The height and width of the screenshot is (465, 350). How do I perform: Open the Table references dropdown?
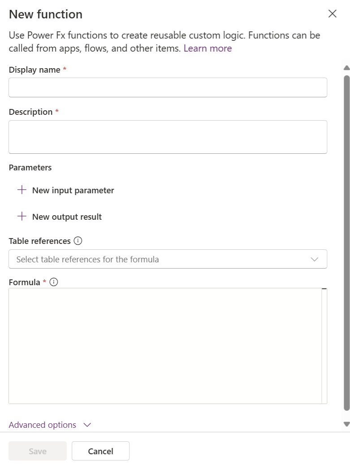(161, 259)
